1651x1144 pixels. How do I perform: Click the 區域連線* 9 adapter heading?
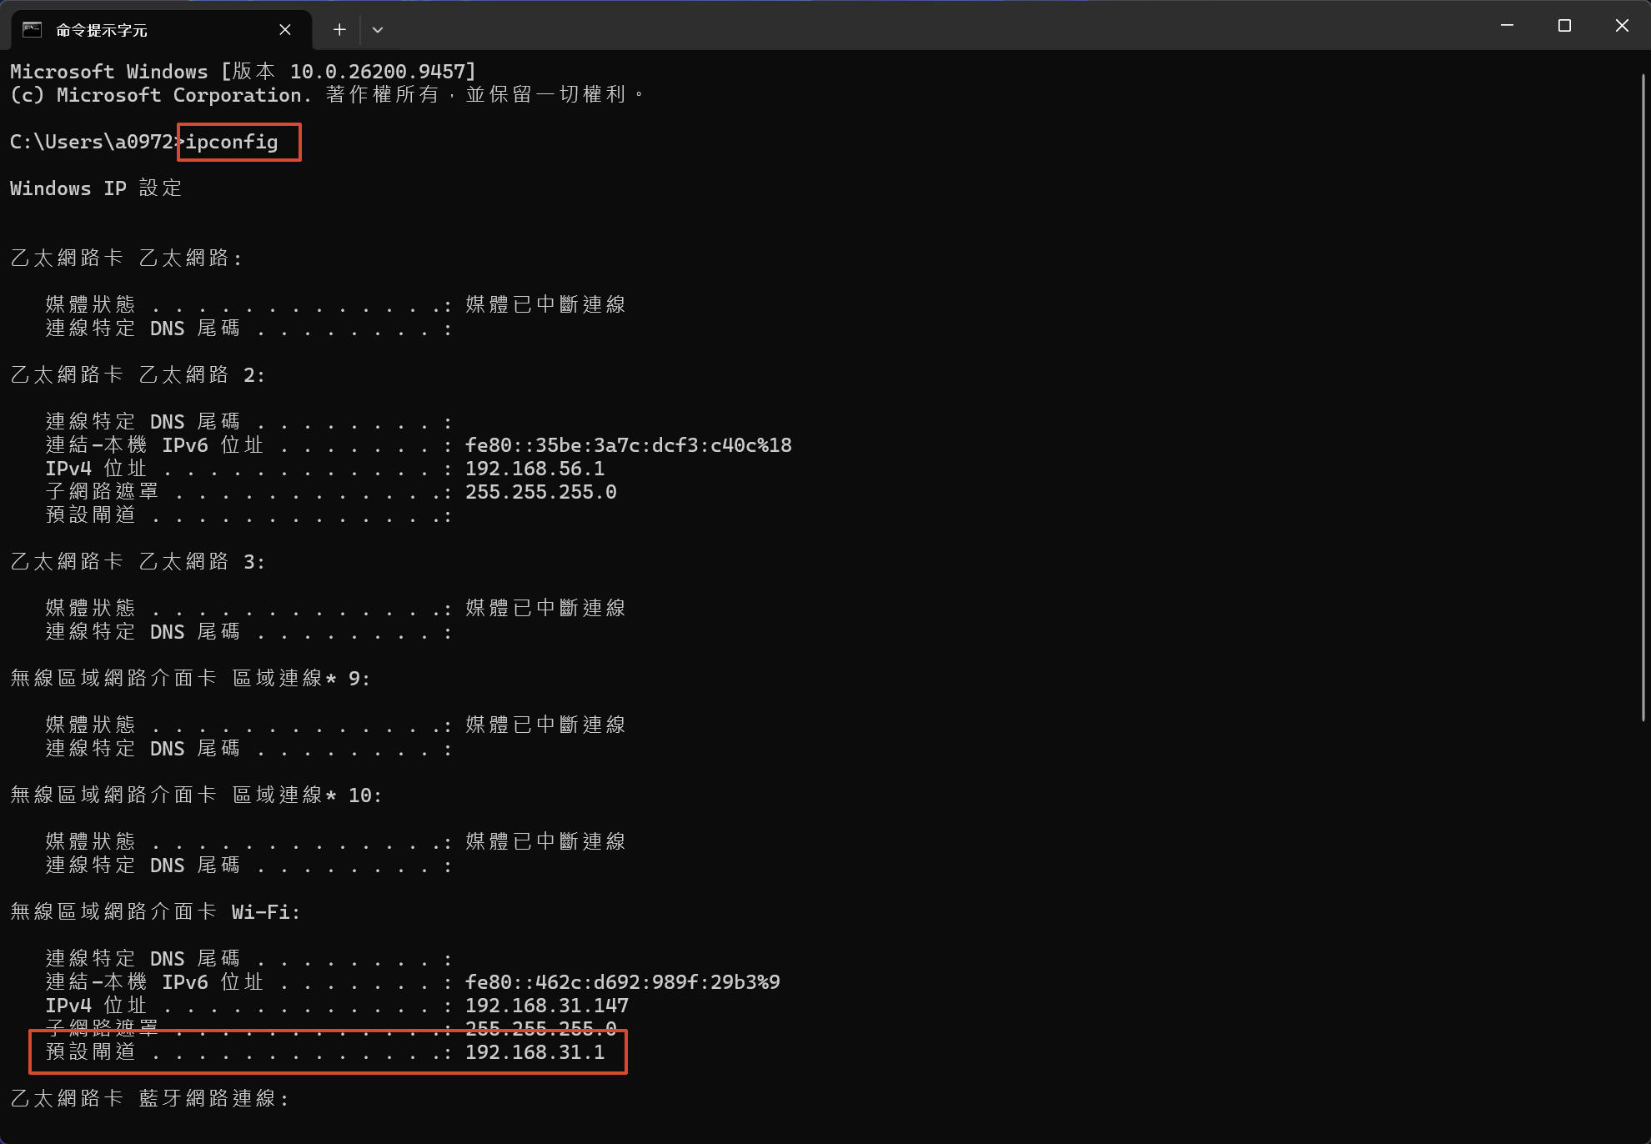(x=190, y=679)
